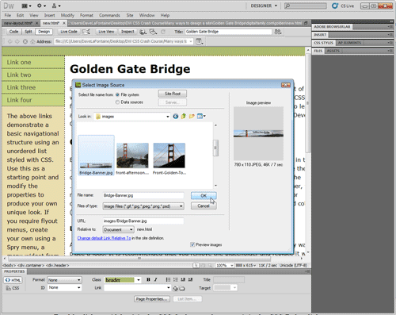The image size is (396, 315).
Task: Open the ID dropdown in Properties
Action: coord(64,288)
